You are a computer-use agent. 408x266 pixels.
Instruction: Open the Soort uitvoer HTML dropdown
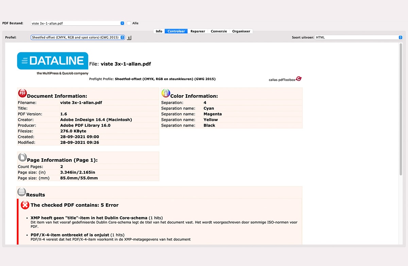coord(359,37)
